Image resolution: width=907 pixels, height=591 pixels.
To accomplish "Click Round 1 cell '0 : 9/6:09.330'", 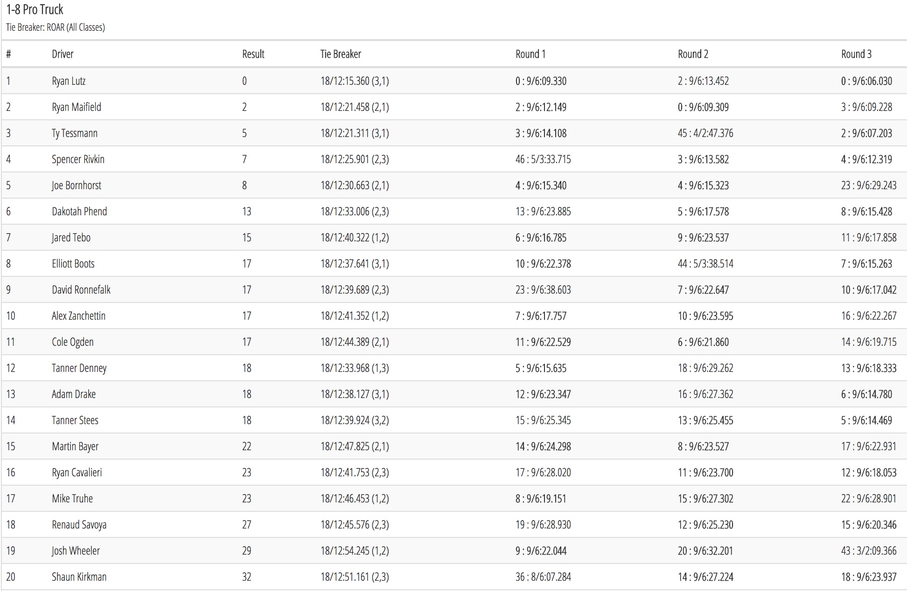I will (x=541, y=81).
